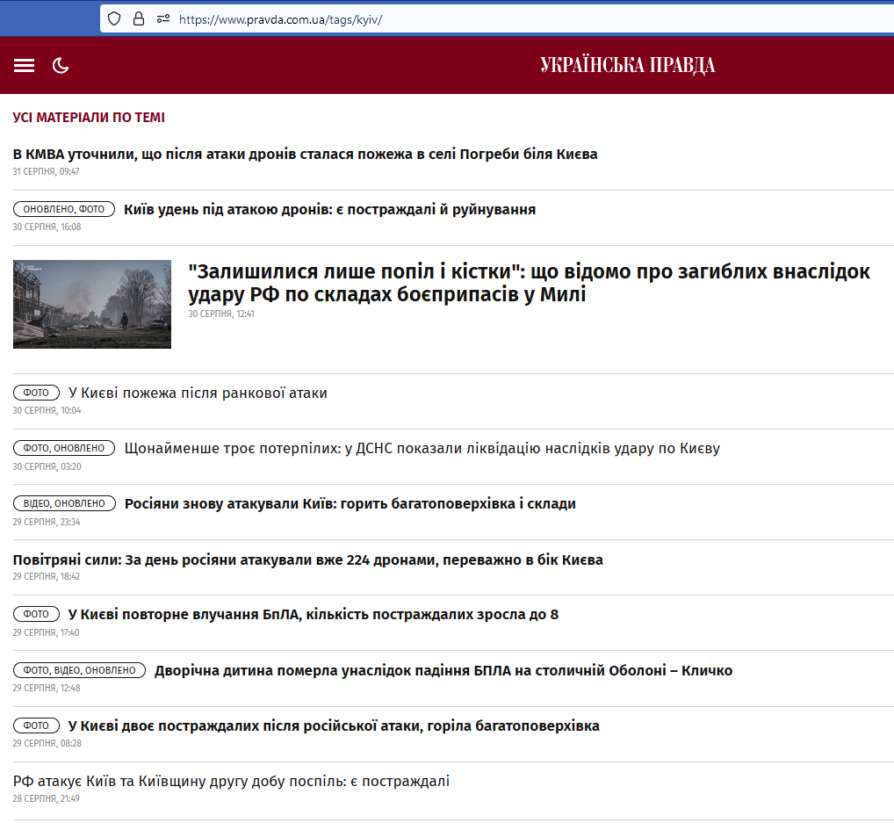Open article 'Дворічна дитина померла' on Оболонь

[443, 670]
